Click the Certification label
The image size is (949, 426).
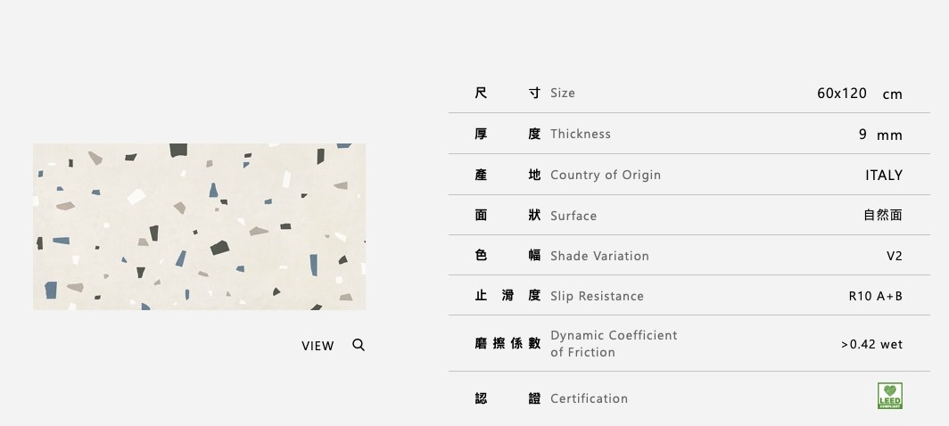589,398
